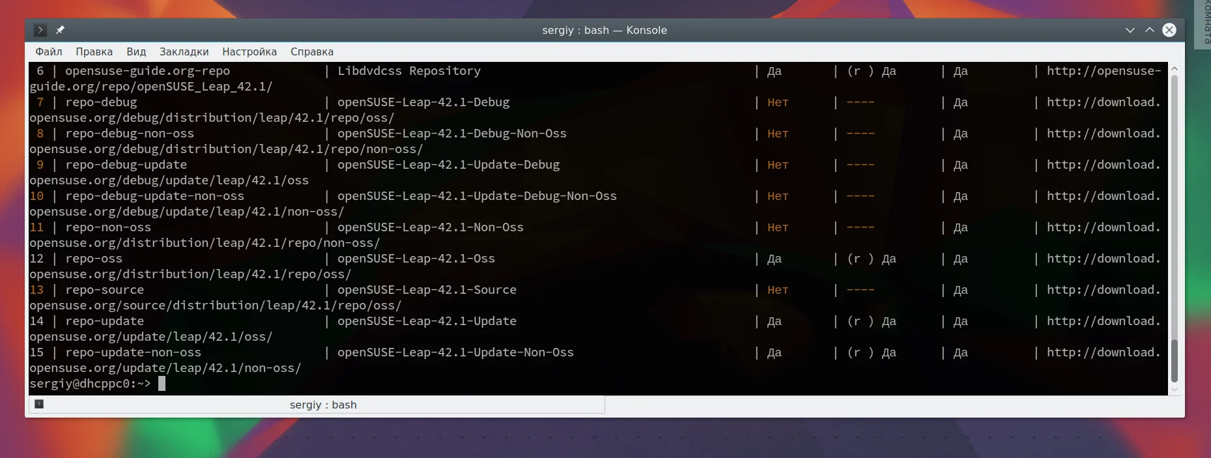Click the scrollbar down arrow

coord(1175,390)
